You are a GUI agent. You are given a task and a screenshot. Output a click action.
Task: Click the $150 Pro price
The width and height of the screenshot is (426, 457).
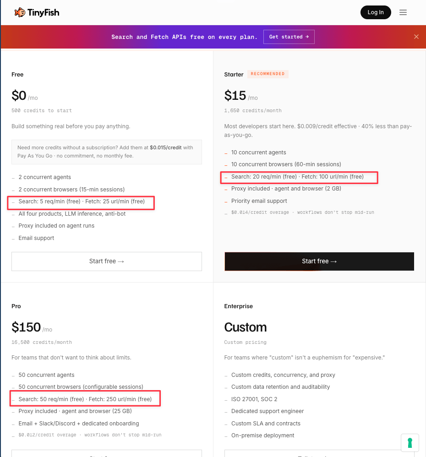point(26,327)
